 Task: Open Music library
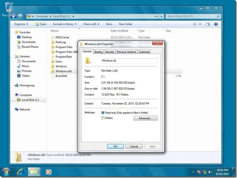click(23, 66)
